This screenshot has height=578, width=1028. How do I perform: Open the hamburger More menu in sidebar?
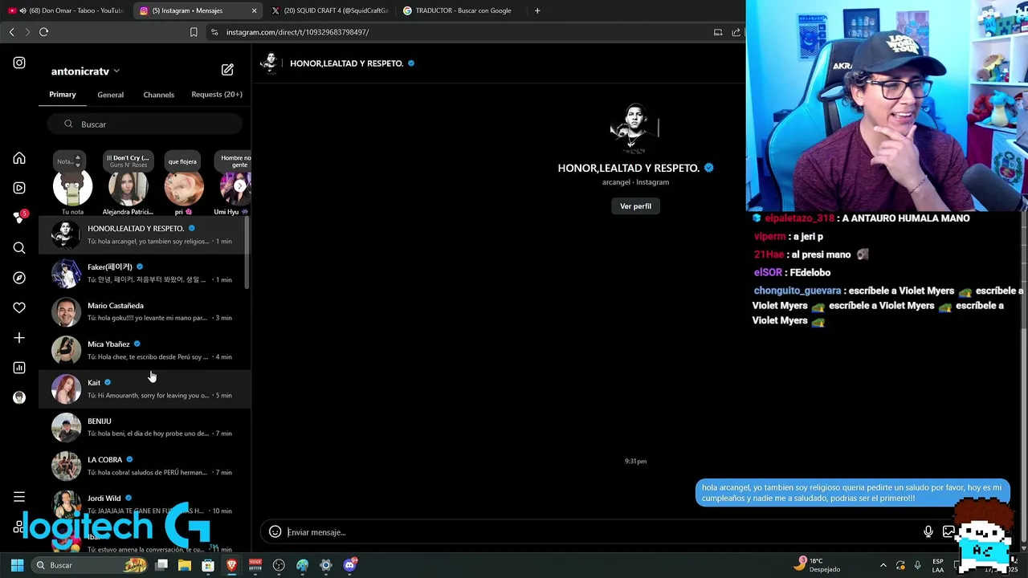coord(19,497)
